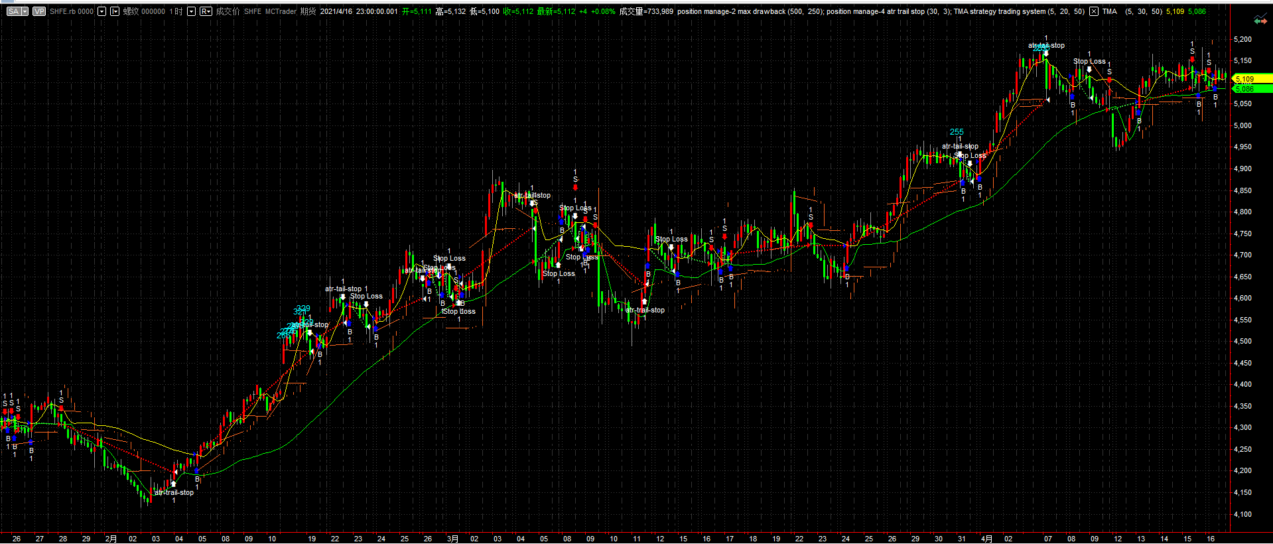This screenshot has width=1273, height=544.
Task: Click the 期货 category label
Action: click(308, 11)
